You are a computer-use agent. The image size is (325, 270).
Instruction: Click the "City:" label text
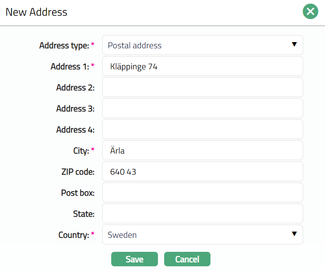(81, 151)
